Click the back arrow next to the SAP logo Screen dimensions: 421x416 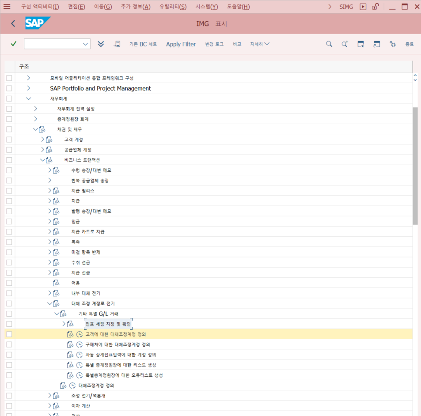point(13,23)
